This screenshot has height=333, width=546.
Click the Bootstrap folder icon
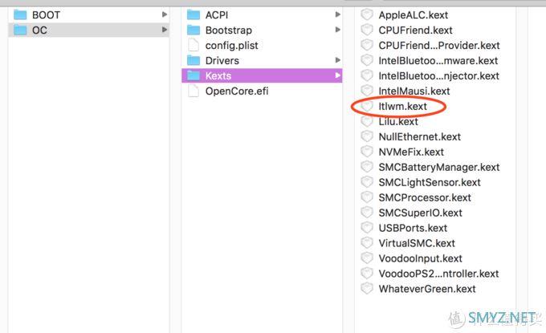pyautogui.click(x=194, y=30)
